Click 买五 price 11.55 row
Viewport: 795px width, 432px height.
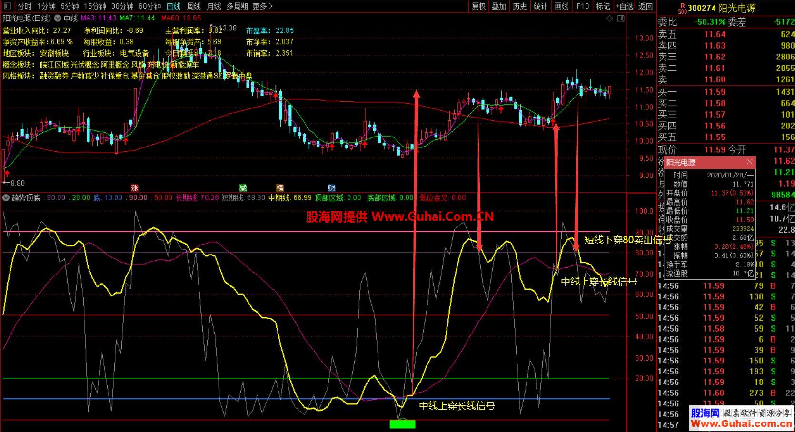click(726, 137)
